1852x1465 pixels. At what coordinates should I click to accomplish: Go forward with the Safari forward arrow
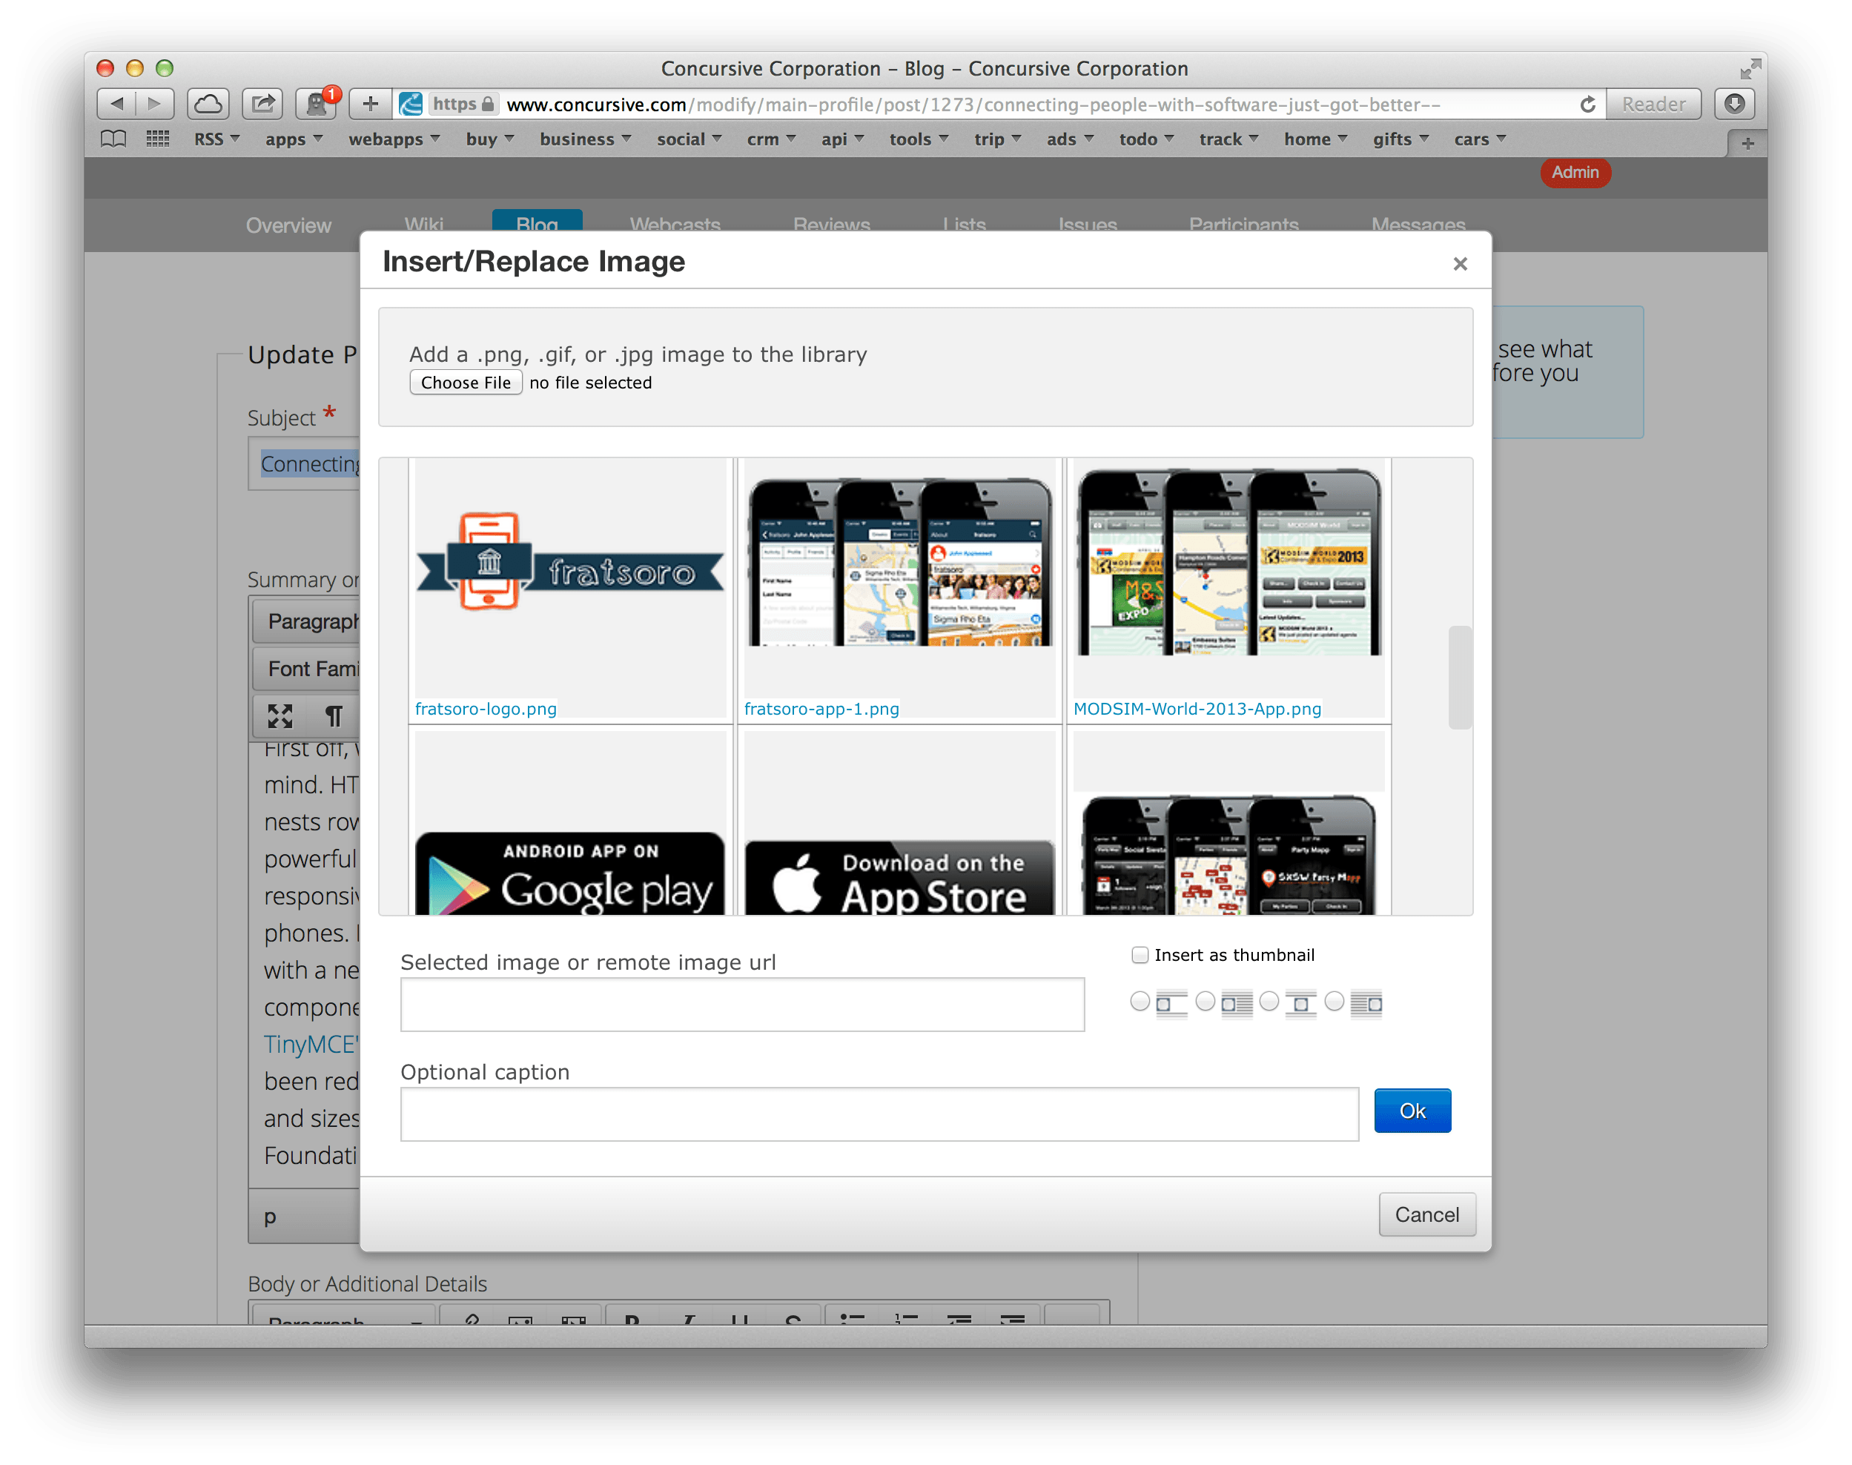[x=155, y=104]
